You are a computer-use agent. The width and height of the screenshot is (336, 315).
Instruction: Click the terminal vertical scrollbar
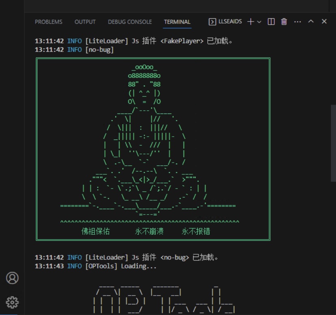333,143
